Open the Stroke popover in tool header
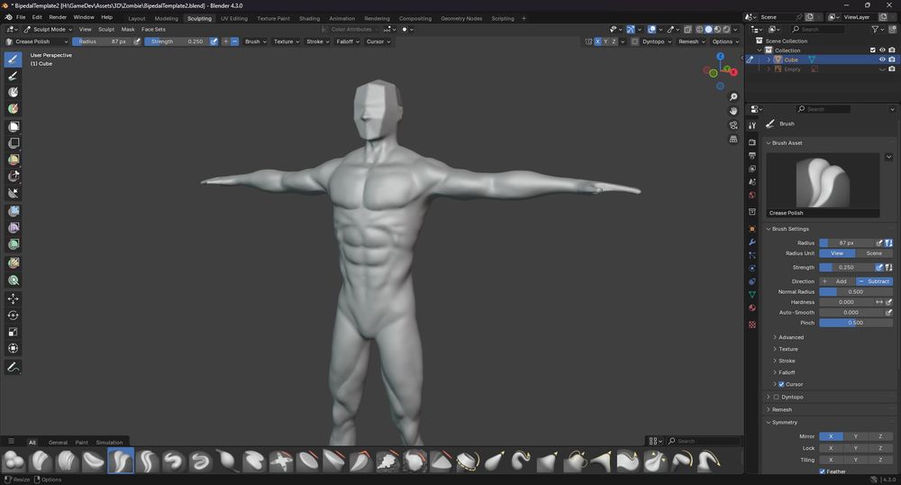 (x=318, y=41)
